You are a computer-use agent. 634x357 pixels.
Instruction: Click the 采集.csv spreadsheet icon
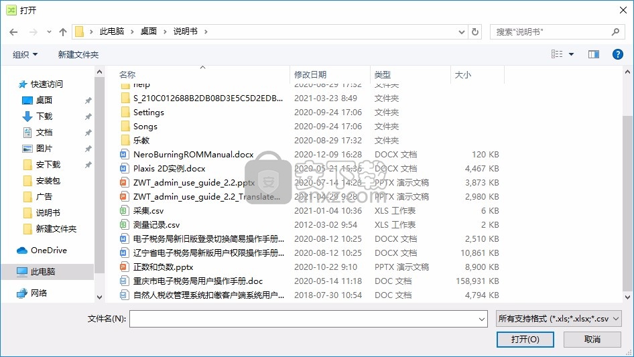[124, 210]
